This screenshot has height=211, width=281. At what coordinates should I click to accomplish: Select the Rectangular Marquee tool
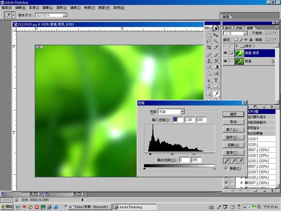209,35
